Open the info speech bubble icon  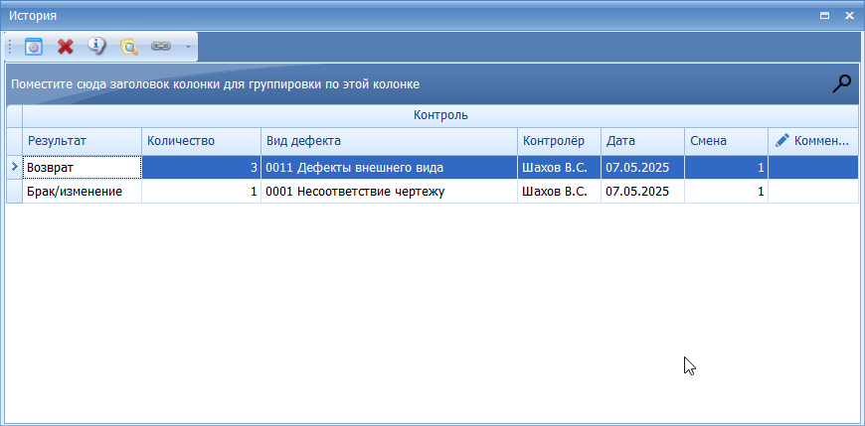96,46
